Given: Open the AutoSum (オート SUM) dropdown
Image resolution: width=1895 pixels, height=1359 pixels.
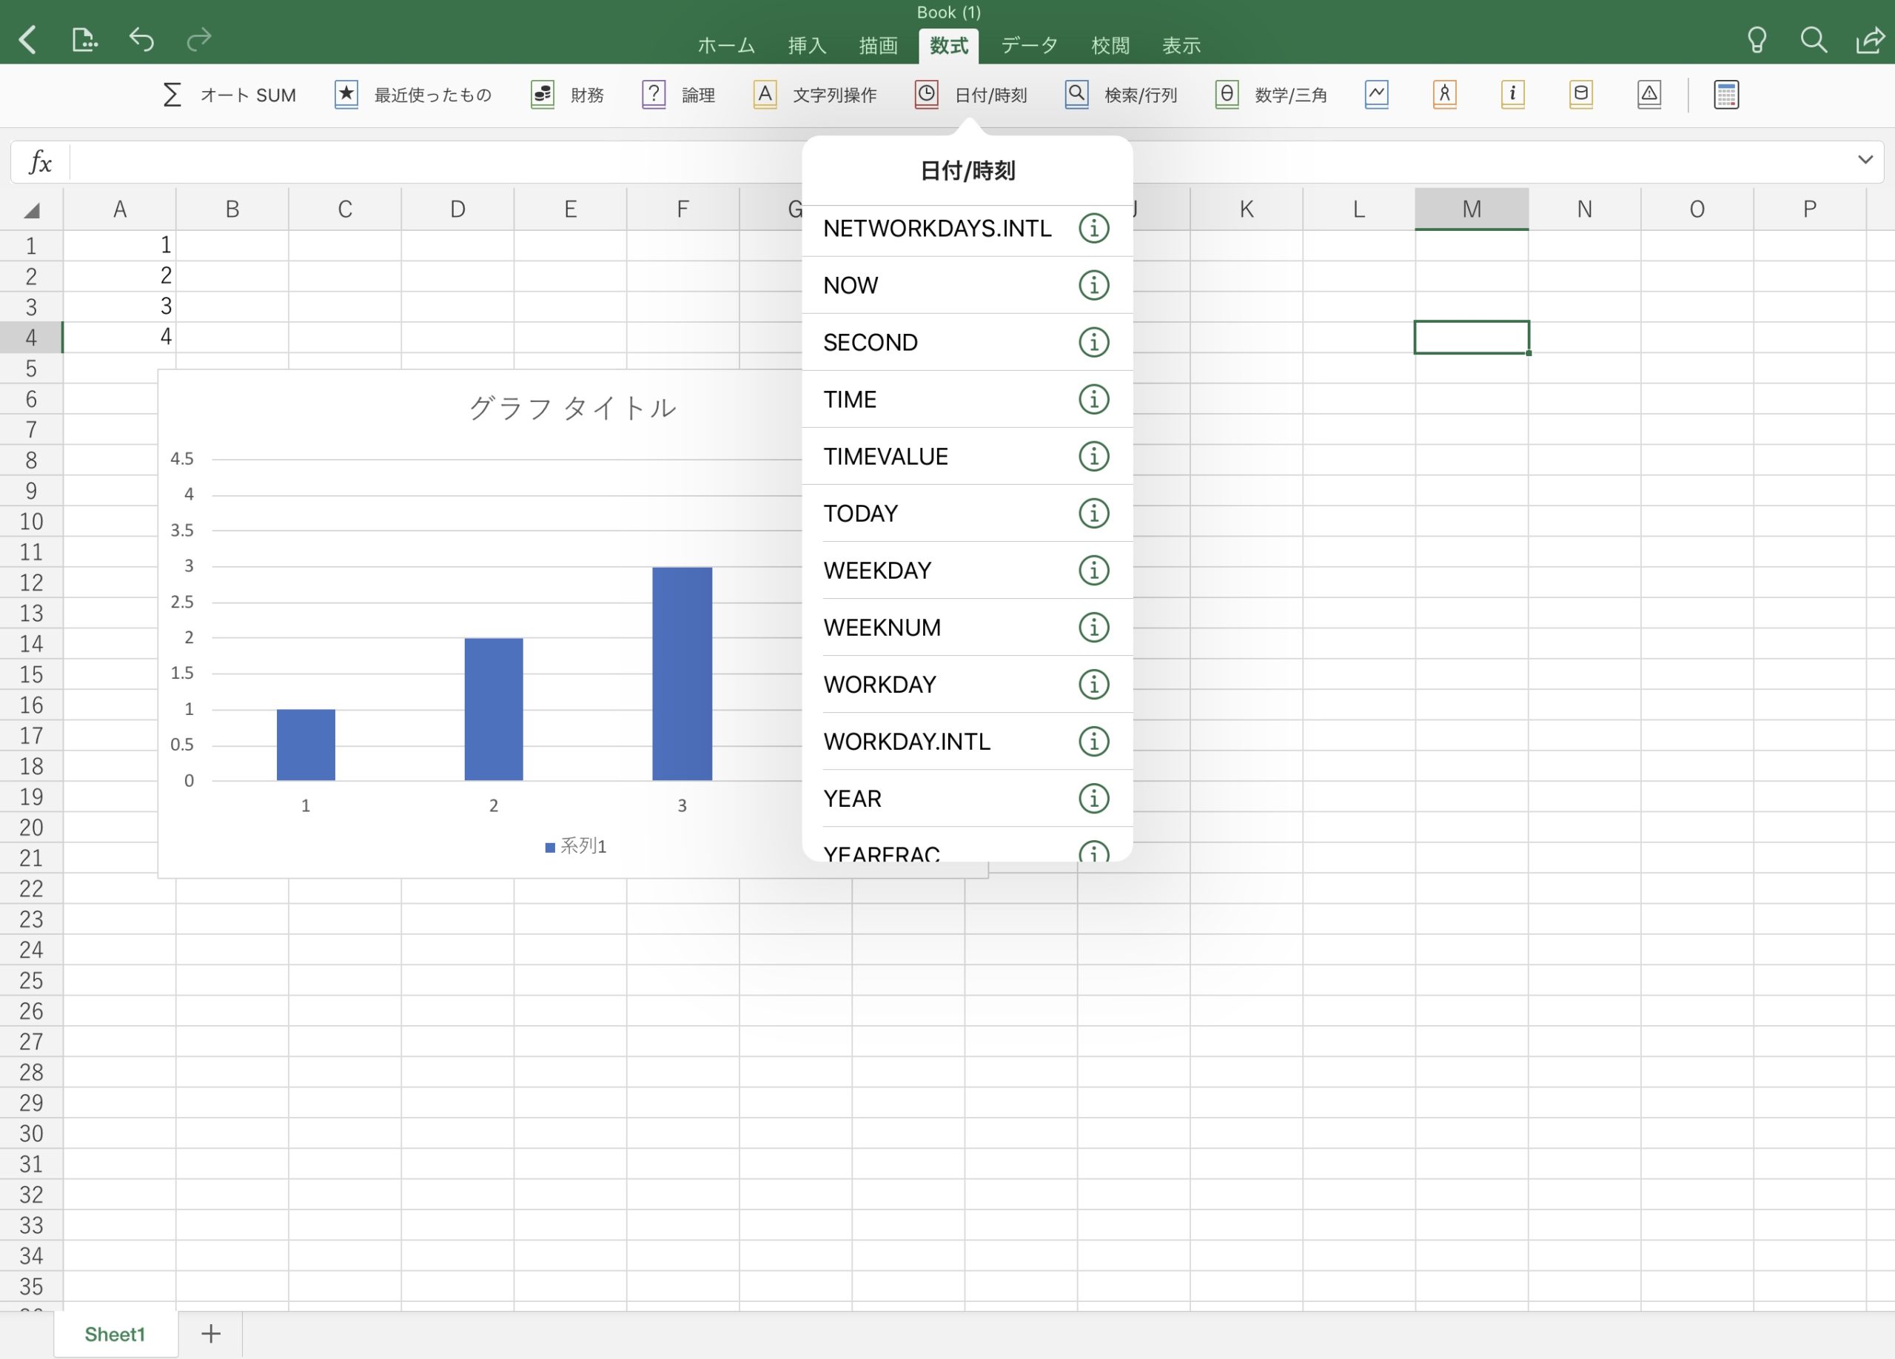Looking at the screenshot, I should click(228, 95).
